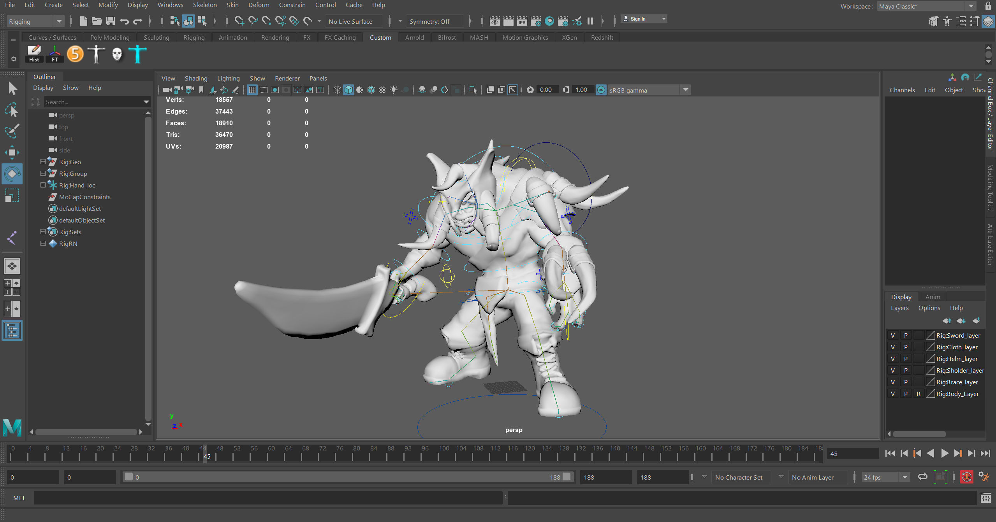This screenshot has width=996, height=522.
Task: Go to start of playback range
Action: pyautogui.click(x=890, y=453)
